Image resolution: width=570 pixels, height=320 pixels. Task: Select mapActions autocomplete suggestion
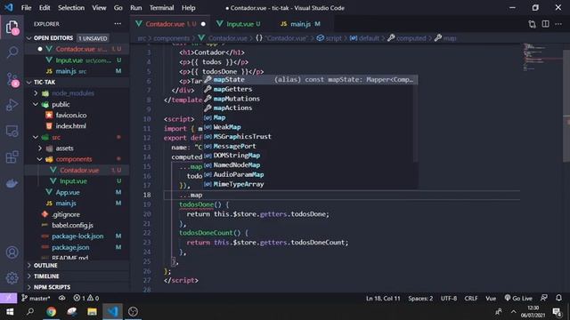coord(310,108)
